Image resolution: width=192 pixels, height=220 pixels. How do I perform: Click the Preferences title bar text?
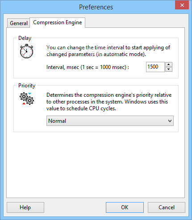96,7
